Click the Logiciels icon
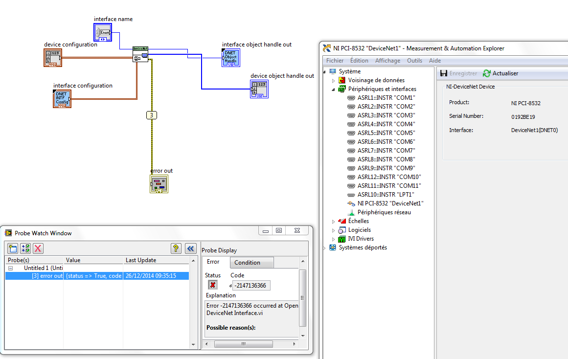568x359 pixels. coord(341,230)
